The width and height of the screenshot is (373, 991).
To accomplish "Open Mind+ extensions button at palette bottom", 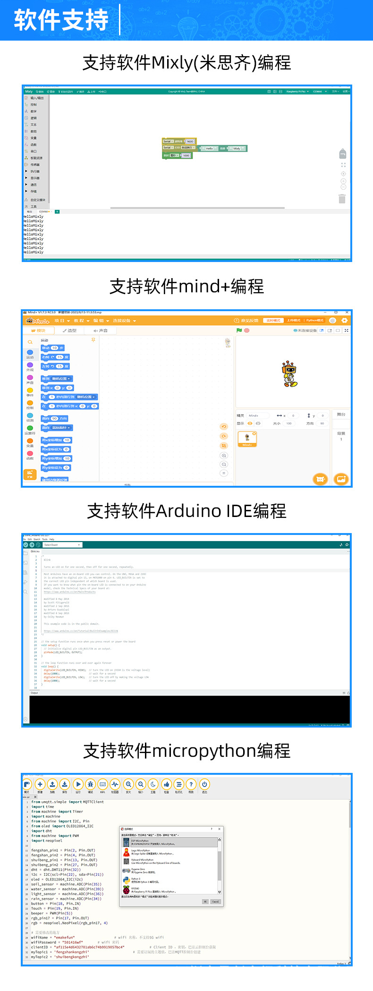I will [x=30, y=474].
